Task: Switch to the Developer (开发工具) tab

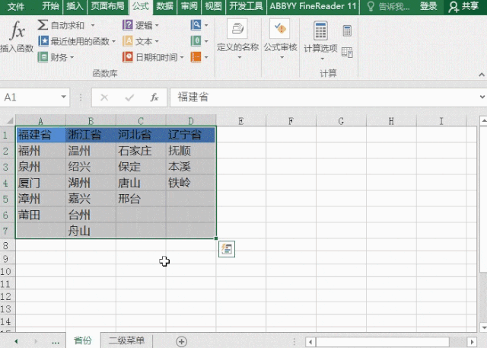Action: click(246, 7)
